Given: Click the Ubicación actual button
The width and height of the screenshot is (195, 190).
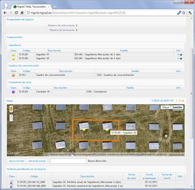Looking at the screenshot, I should 37,161.
